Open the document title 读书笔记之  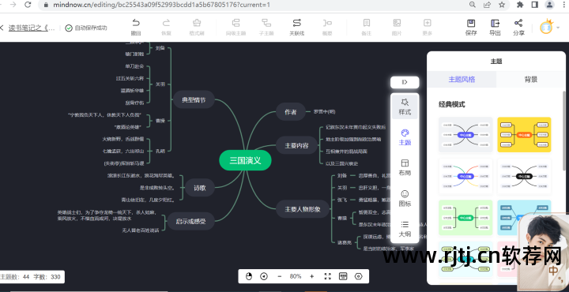[x=32, y=28]
